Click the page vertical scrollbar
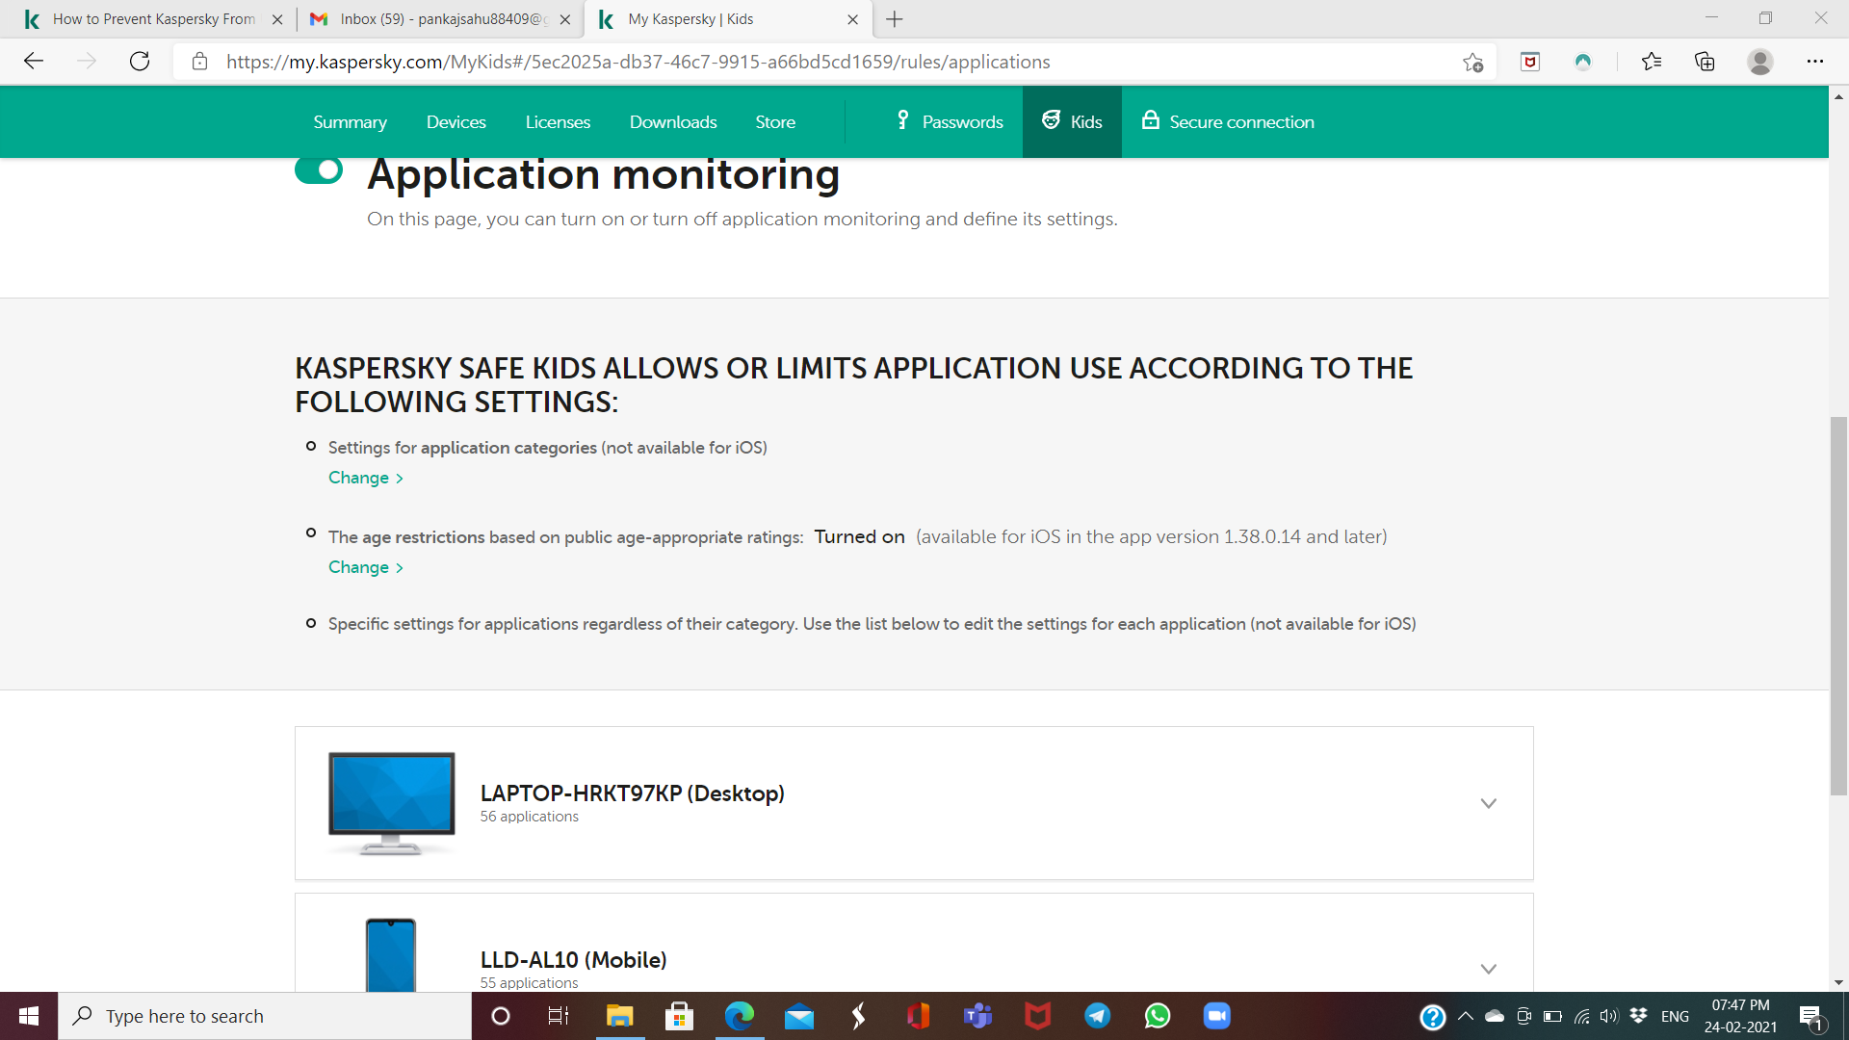Screen dimensions: 1849x1040 tap(1838, 605)
